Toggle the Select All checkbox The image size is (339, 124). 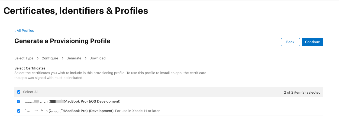19,92
